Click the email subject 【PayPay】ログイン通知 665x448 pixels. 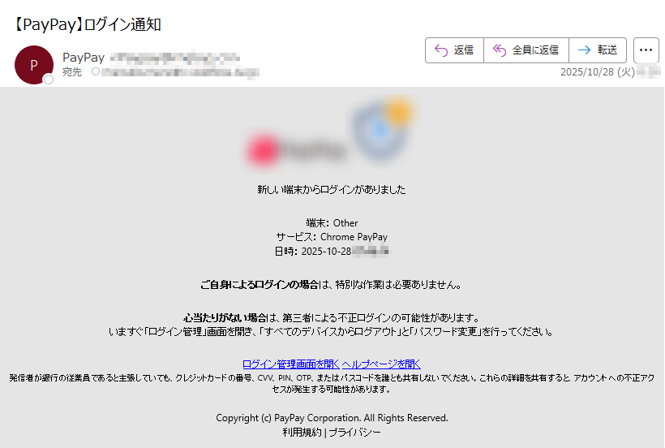click(x=87, y=24)
